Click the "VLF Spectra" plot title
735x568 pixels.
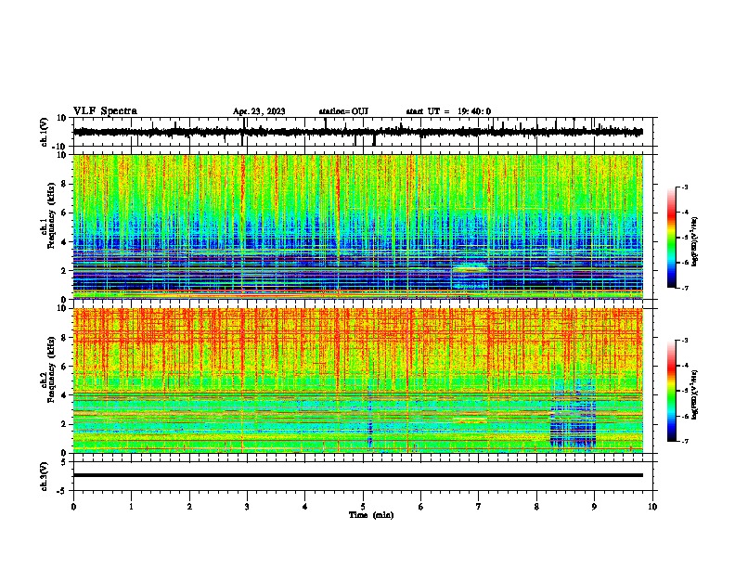click(x=105, y=111)
